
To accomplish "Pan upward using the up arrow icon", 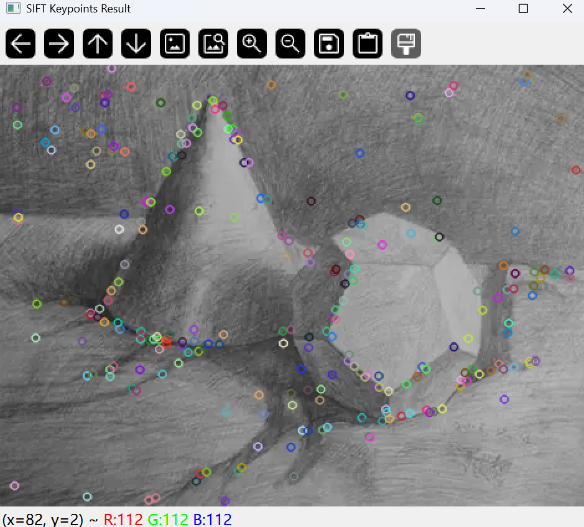I will click(98, 44).
